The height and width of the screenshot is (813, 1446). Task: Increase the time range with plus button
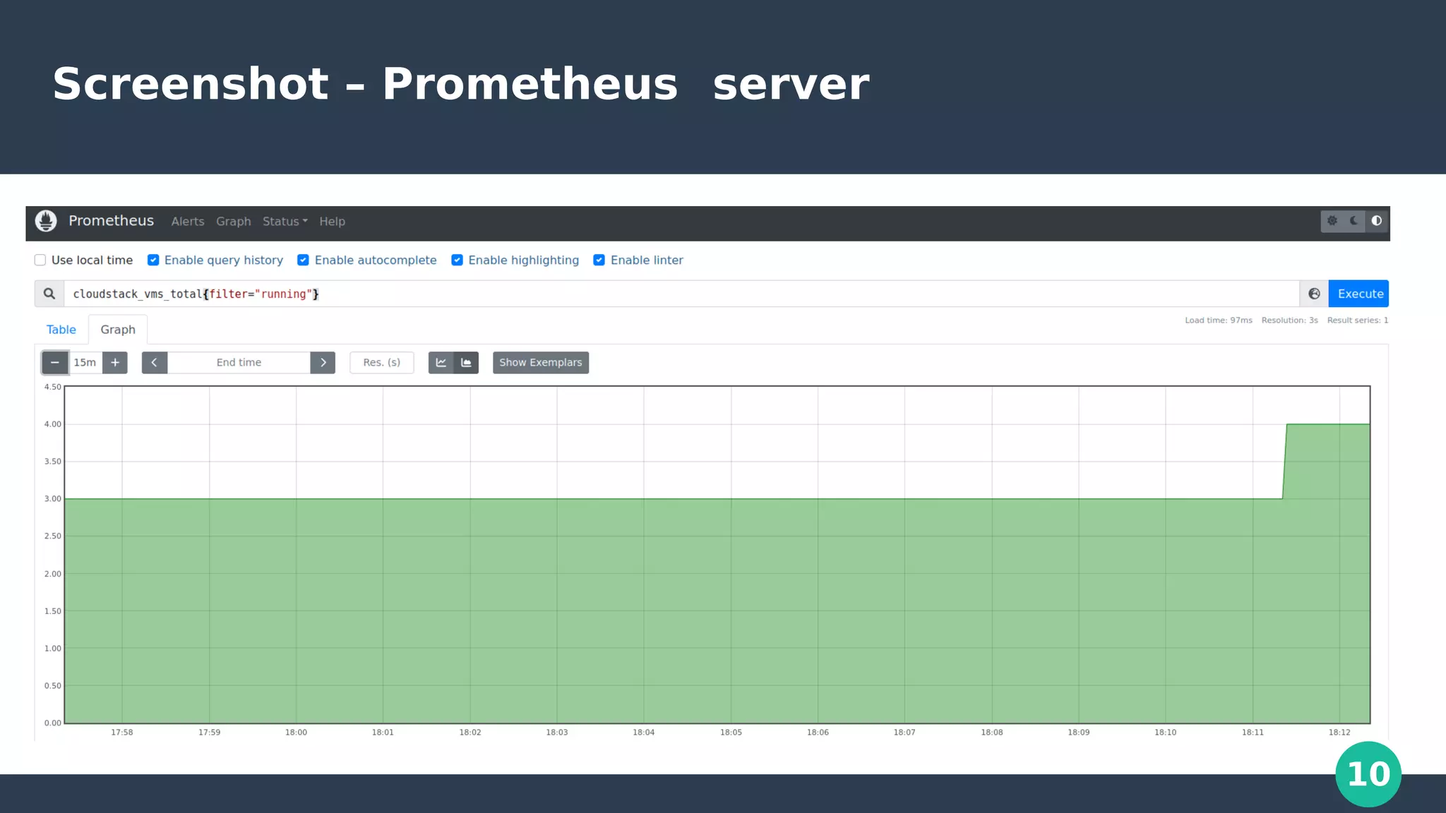point(115,363)
